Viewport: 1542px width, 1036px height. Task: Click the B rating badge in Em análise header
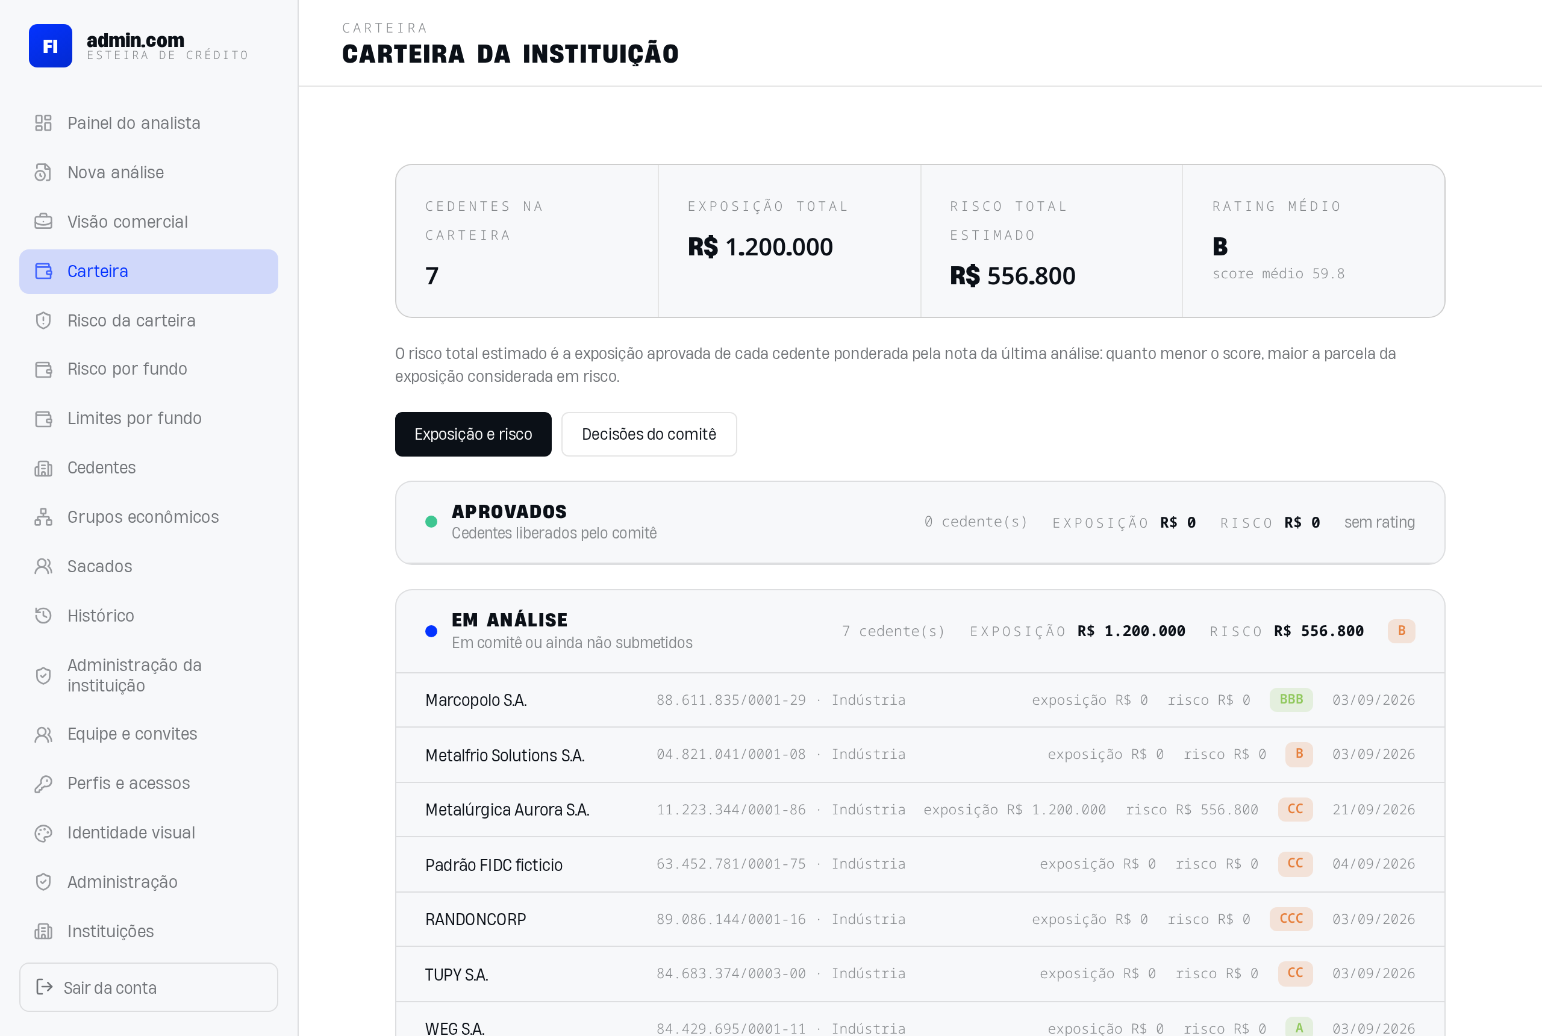point(1401,631)
